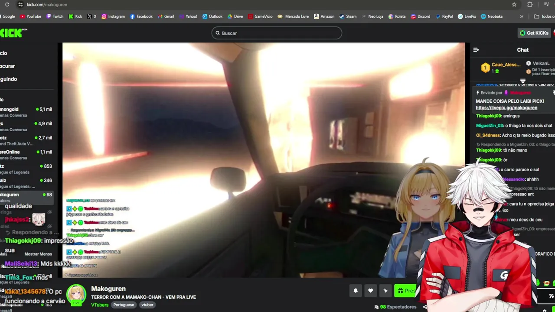Open the site info icon beside kick.com address
The height and width of the screenshot is (312, 555).
click(x=20, y=4)
